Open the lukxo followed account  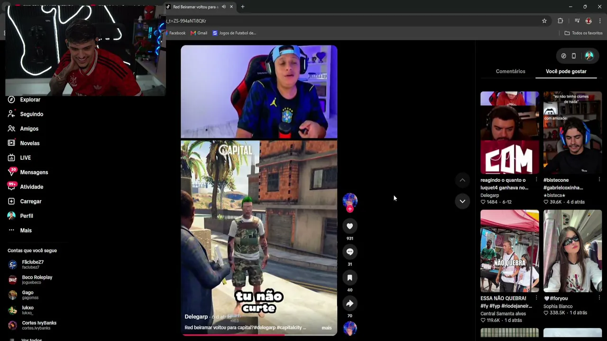coord(21,310)
